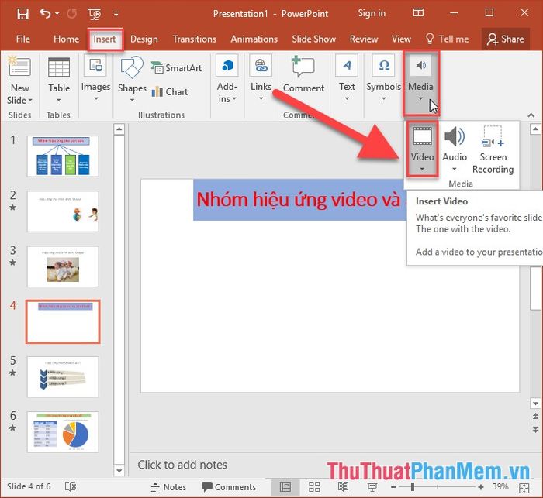
Task: Click the slide title text box
Action: point(300,200)
